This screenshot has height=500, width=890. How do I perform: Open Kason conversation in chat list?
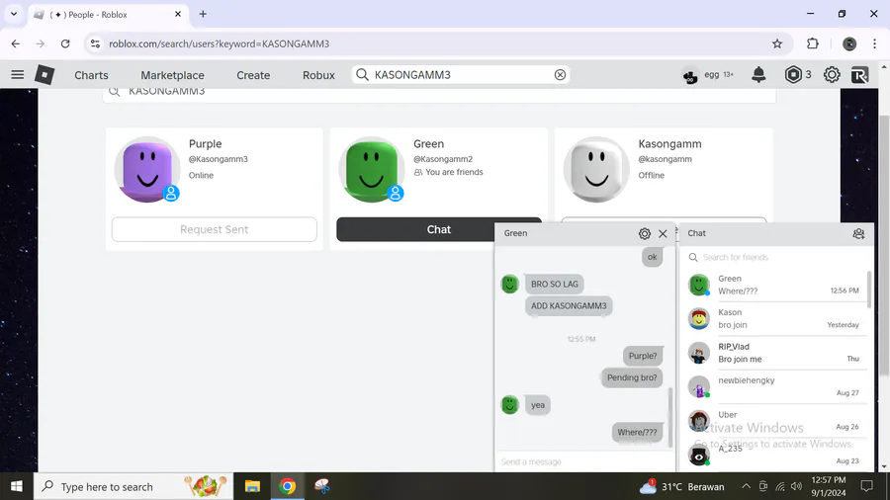(775, 318)
